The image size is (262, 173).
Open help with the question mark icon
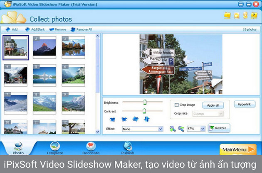(254, 15)
